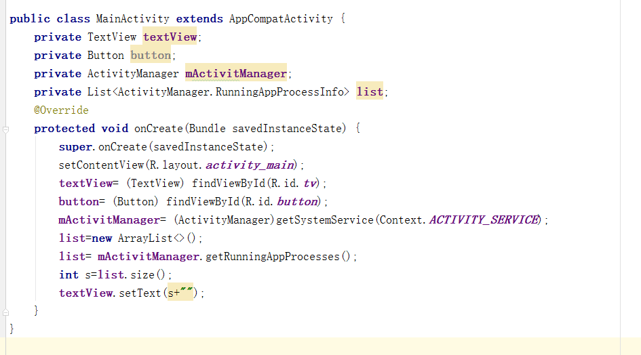The width and height of the screenshot is (641, 355).
Task: Click the highlighted button field name
Action: 151,56
